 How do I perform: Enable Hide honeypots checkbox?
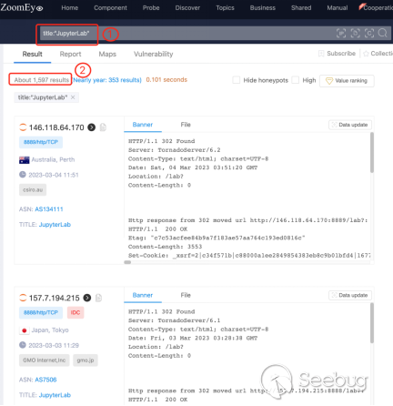tap(236, 80)
